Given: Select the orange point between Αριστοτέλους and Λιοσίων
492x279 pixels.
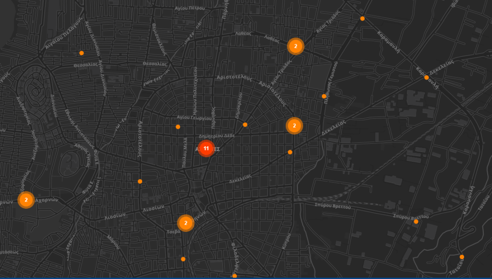Looking at the screenshot, I should click(x=140, y=181).
